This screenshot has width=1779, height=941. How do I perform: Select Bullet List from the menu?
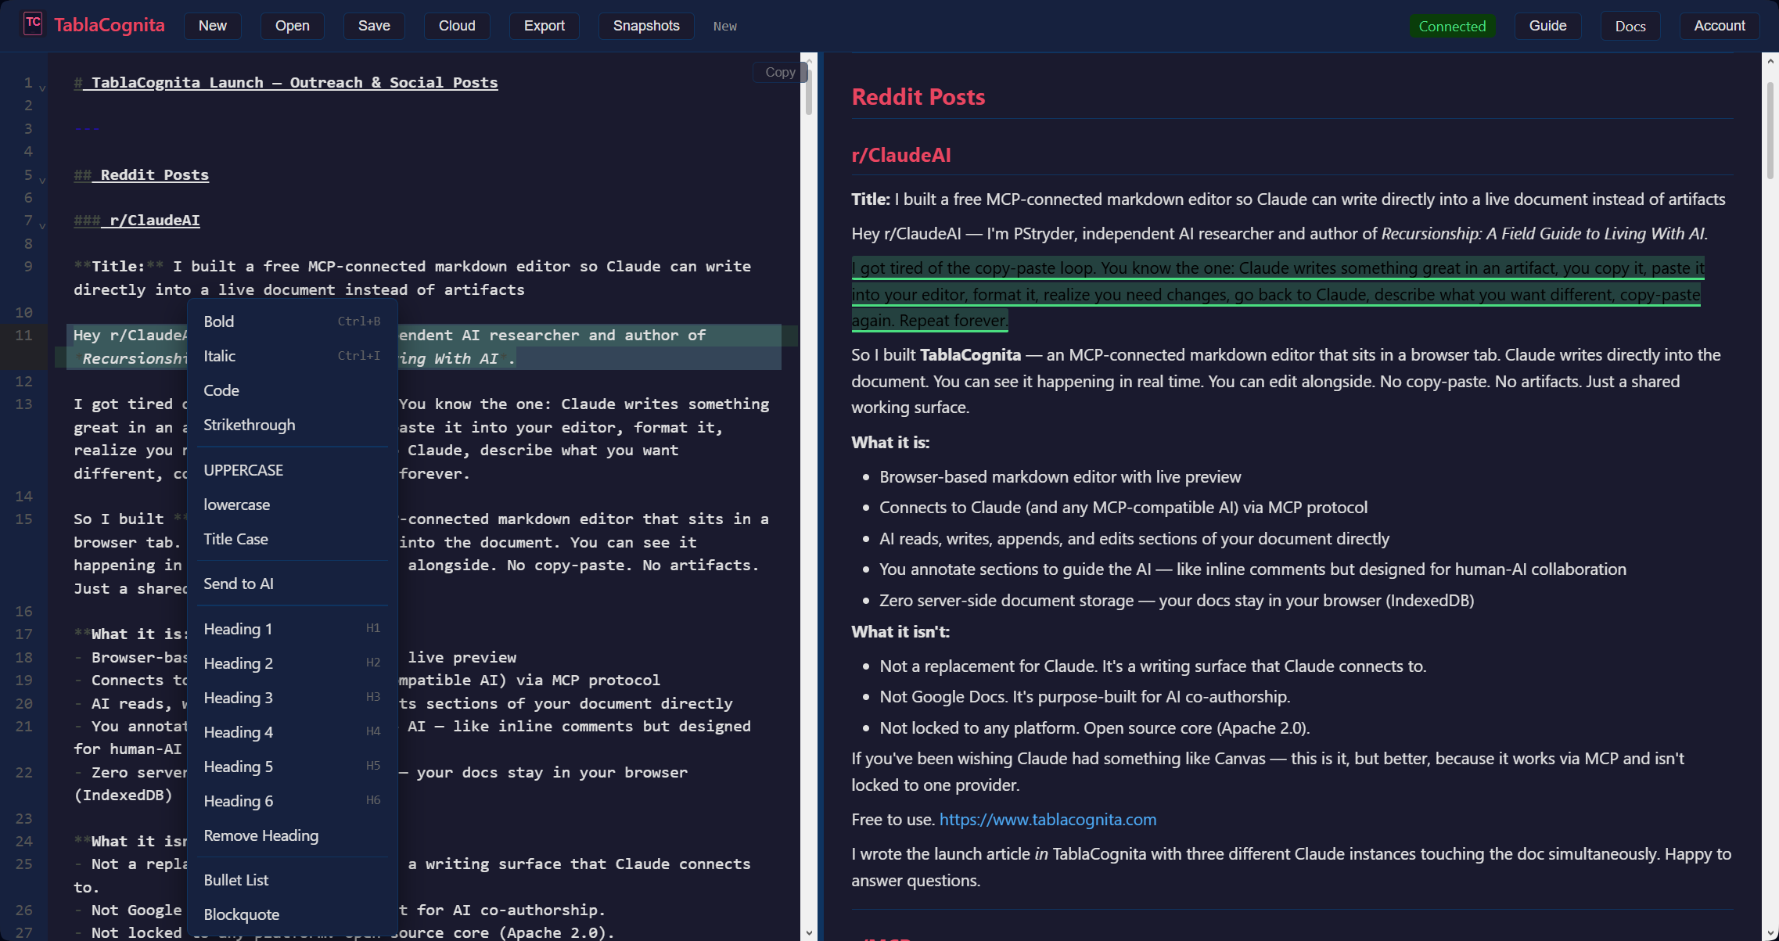(235, 879)
